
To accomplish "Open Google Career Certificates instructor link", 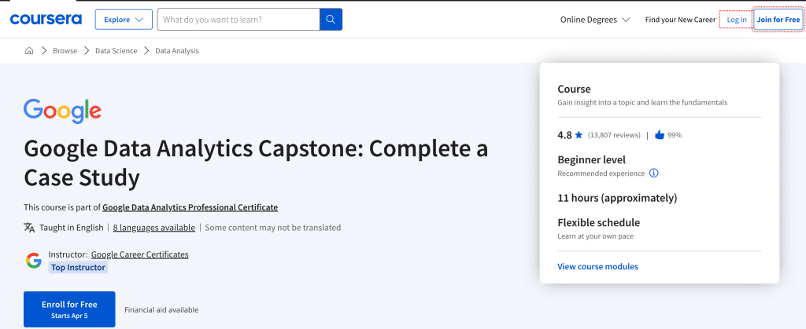I will [140, 254].
